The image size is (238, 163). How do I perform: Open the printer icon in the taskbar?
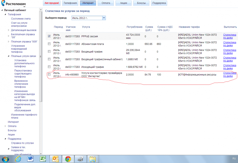80,159
